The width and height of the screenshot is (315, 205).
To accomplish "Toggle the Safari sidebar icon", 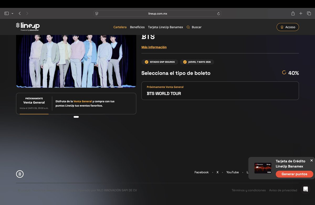I will pos(7,13).
